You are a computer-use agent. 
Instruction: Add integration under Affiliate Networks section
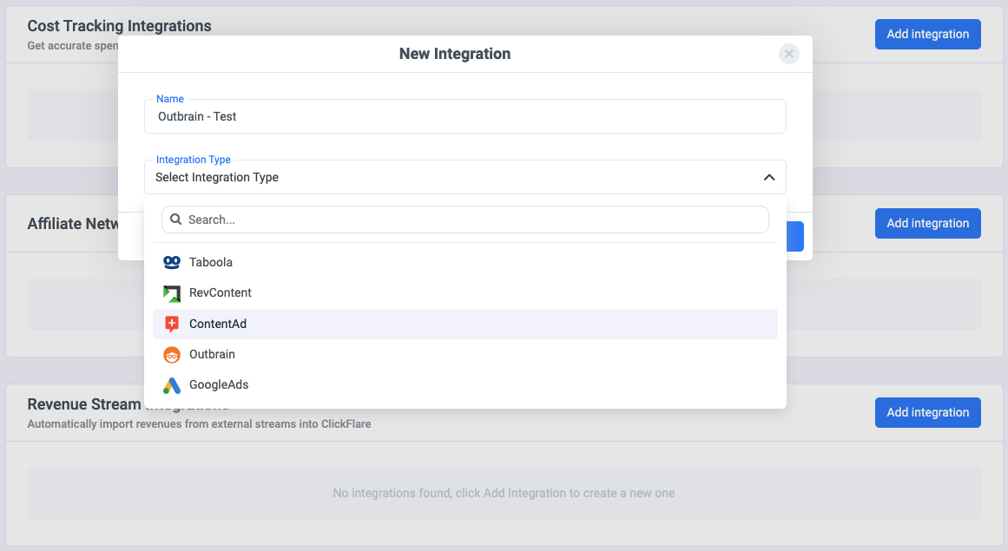click(927, 224)
